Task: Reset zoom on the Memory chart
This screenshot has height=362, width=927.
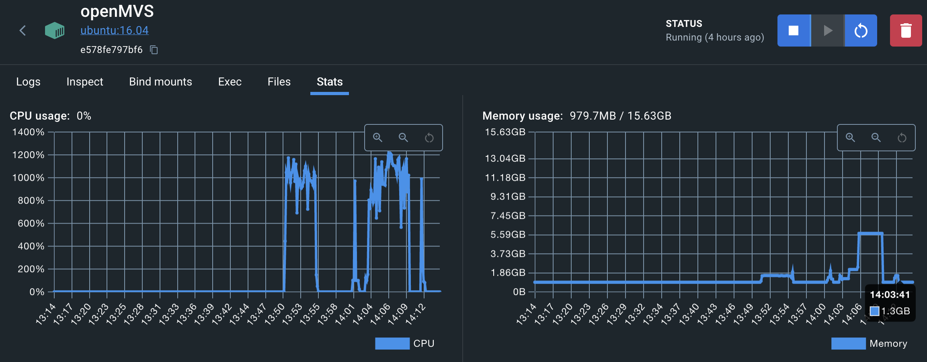Action: [902, 138]
